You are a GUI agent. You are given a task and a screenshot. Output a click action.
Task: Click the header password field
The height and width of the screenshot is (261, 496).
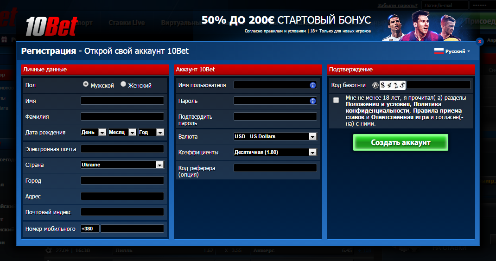click(483, 6)
